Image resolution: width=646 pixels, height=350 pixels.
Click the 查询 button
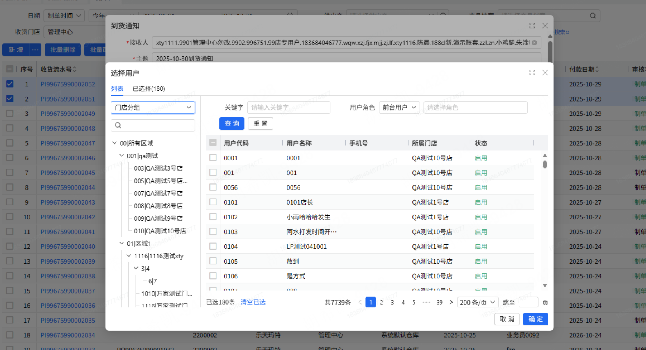pos(232,124)
